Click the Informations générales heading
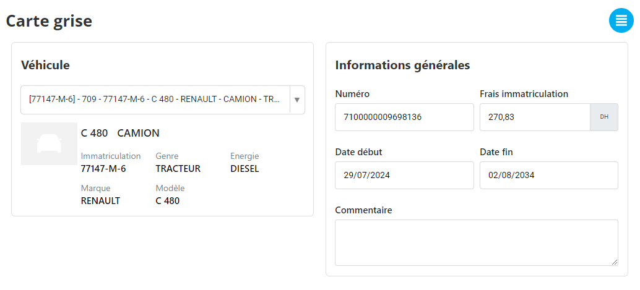640x290 pixels. (402, 65)
